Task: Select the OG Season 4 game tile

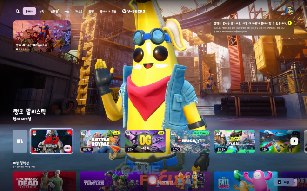Action: (x=145, y=141)
